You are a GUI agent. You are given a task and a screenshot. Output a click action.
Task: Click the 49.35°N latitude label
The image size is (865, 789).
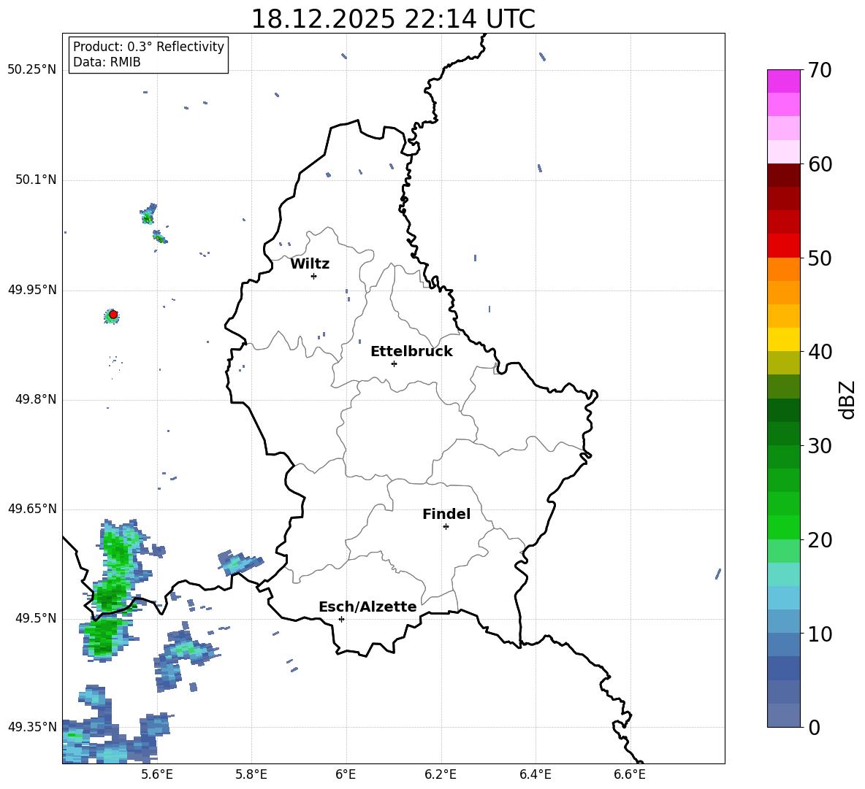point(32,727)
